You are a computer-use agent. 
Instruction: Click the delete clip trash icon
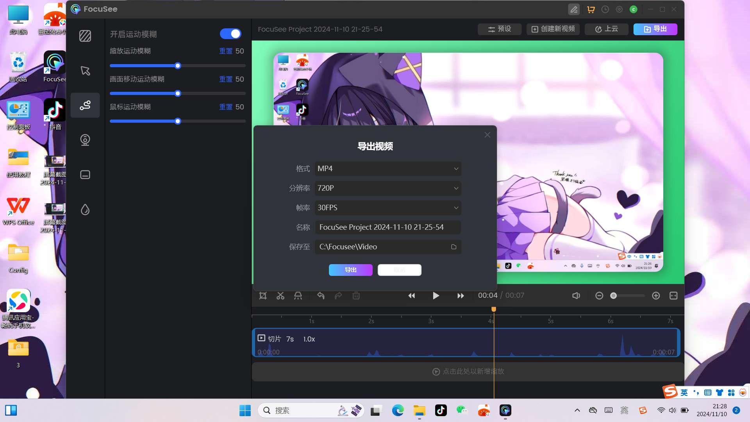point(356,296)
